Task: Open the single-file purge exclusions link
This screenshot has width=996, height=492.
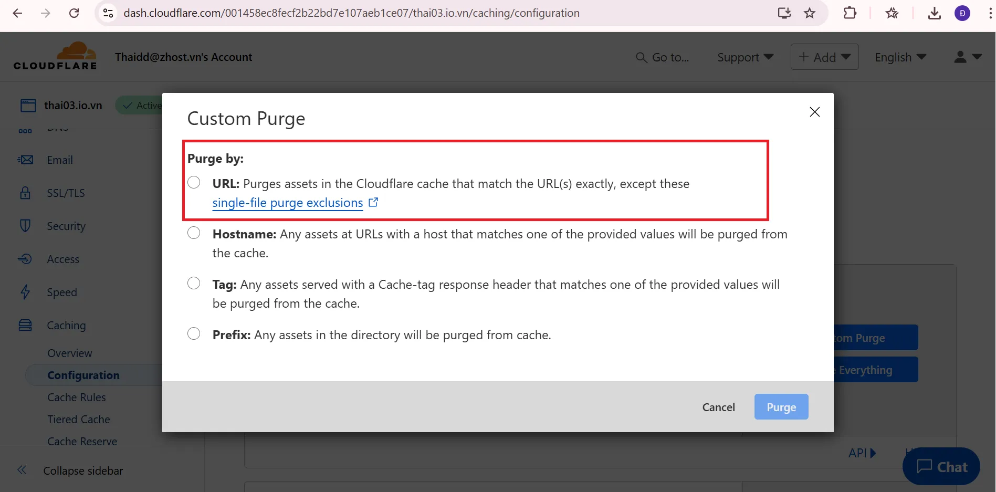Action: point(288,203)
